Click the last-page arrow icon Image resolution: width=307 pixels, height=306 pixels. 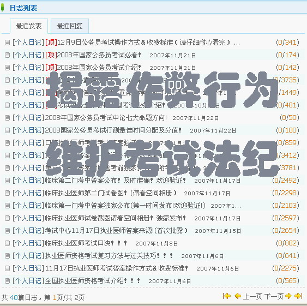tap(299, 296)
